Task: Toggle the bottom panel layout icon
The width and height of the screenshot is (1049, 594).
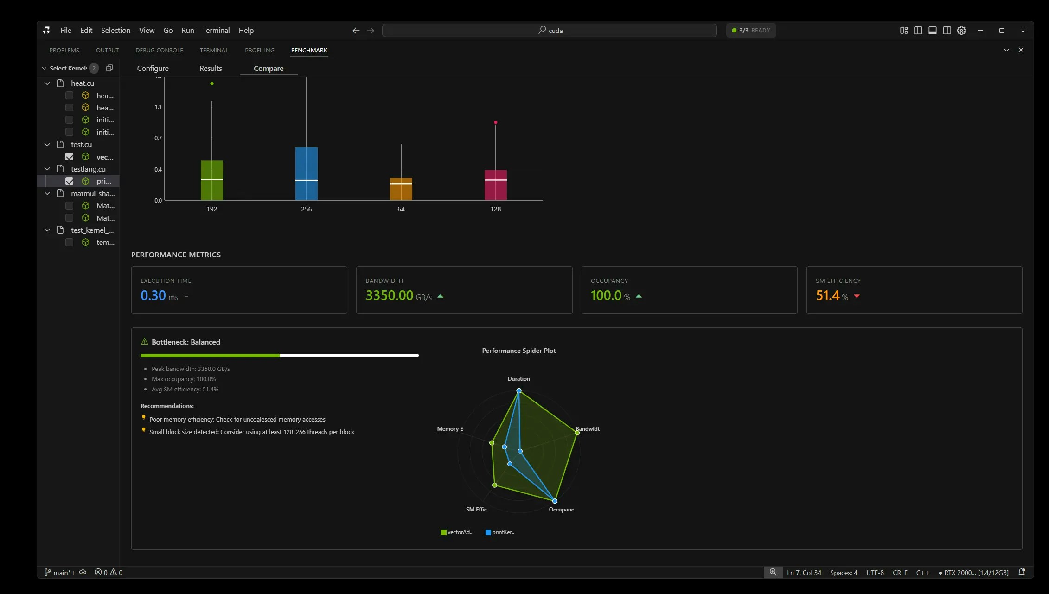Action: click(x=932, y=31)
